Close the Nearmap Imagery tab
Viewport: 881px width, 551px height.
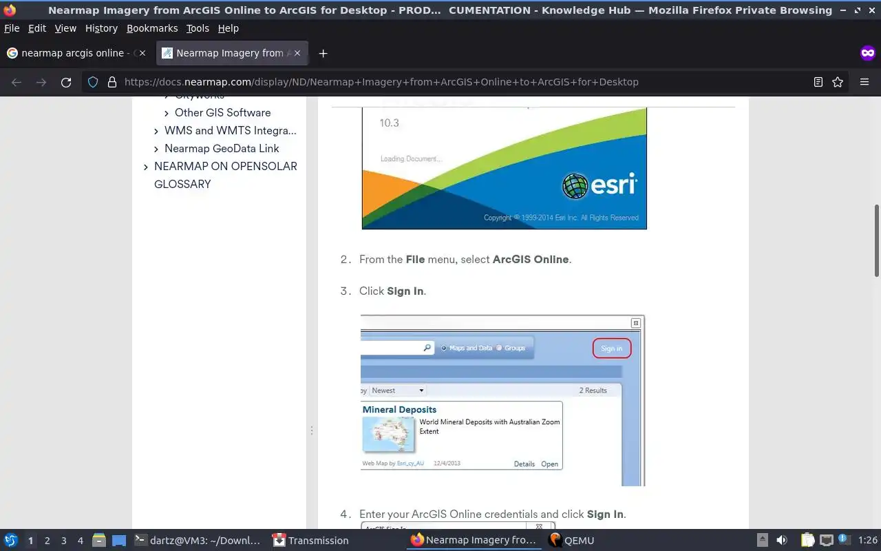(297, 53)
